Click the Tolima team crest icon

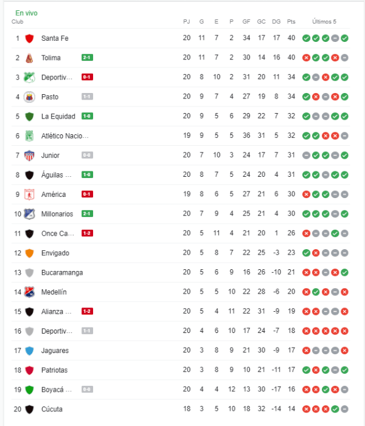(x=29, y=58)
